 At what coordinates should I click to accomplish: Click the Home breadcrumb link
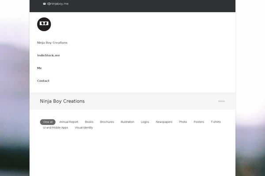[221, 101]
